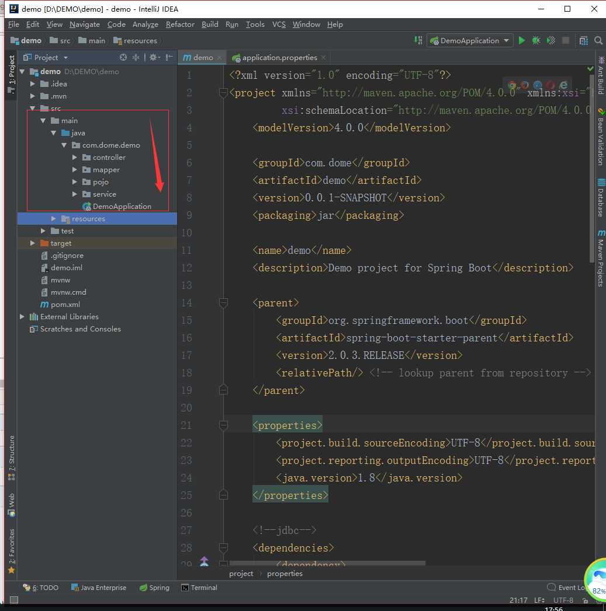Open the Build menu

coord(210,24)
